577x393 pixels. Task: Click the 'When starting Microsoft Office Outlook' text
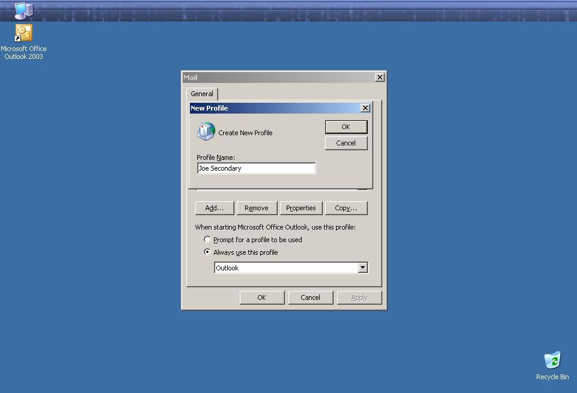pyautogui.click(x=275, y=227)
